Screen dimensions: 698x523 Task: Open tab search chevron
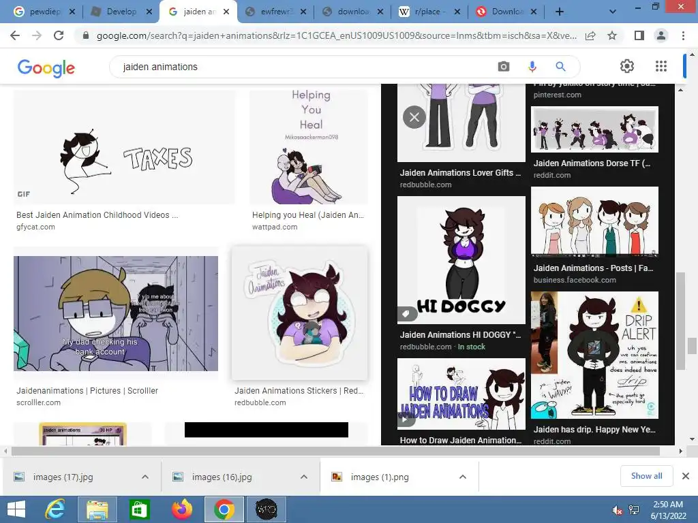click(x=613, y=12)
